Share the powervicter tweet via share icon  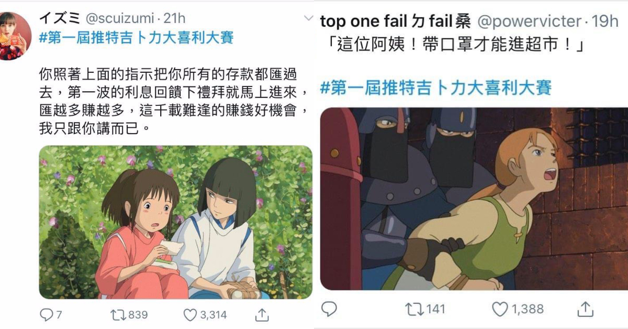[x=586, y=309]
